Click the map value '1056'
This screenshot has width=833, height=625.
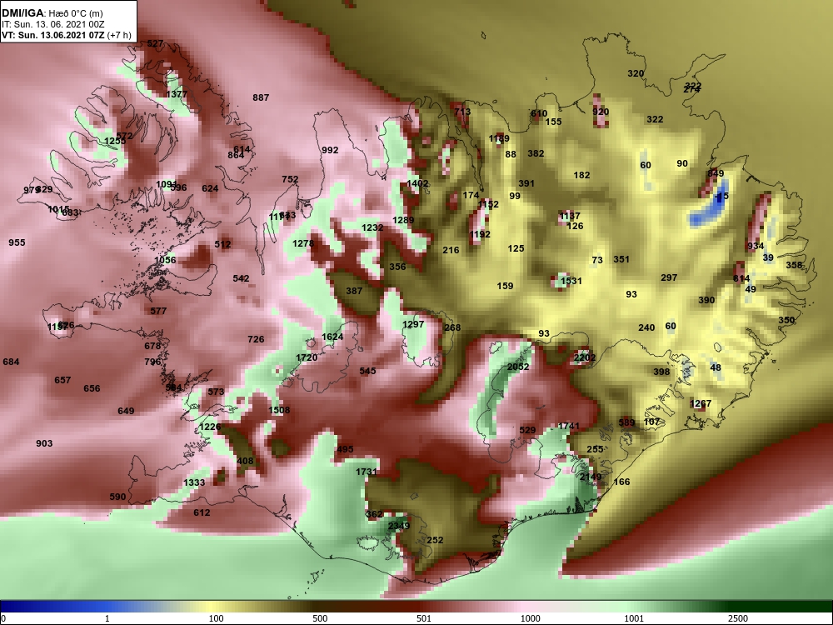click(165, 260)
